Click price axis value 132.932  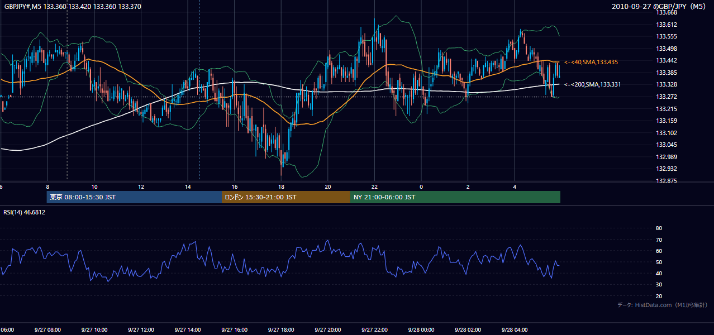(x=666, y=169)
